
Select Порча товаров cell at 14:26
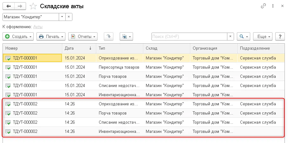119,113
